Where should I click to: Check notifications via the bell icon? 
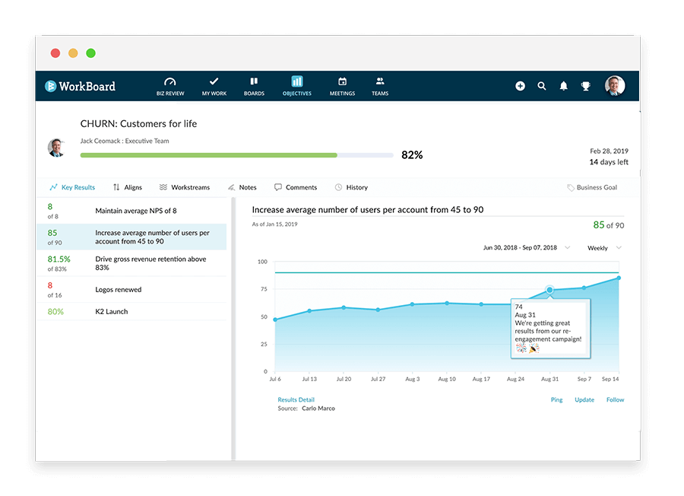tap(563, 86)
